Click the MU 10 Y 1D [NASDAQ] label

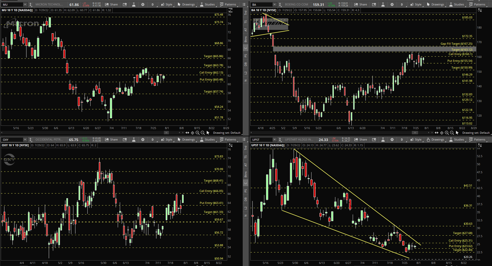tap(17, 10)
